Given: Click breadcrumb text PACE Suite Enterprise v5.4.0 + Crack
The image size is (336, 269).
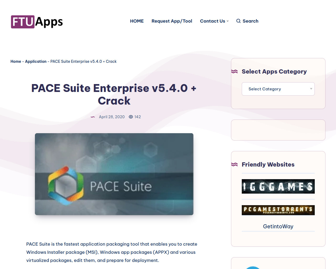Looking at the screenshot, I should pos(83,61).
